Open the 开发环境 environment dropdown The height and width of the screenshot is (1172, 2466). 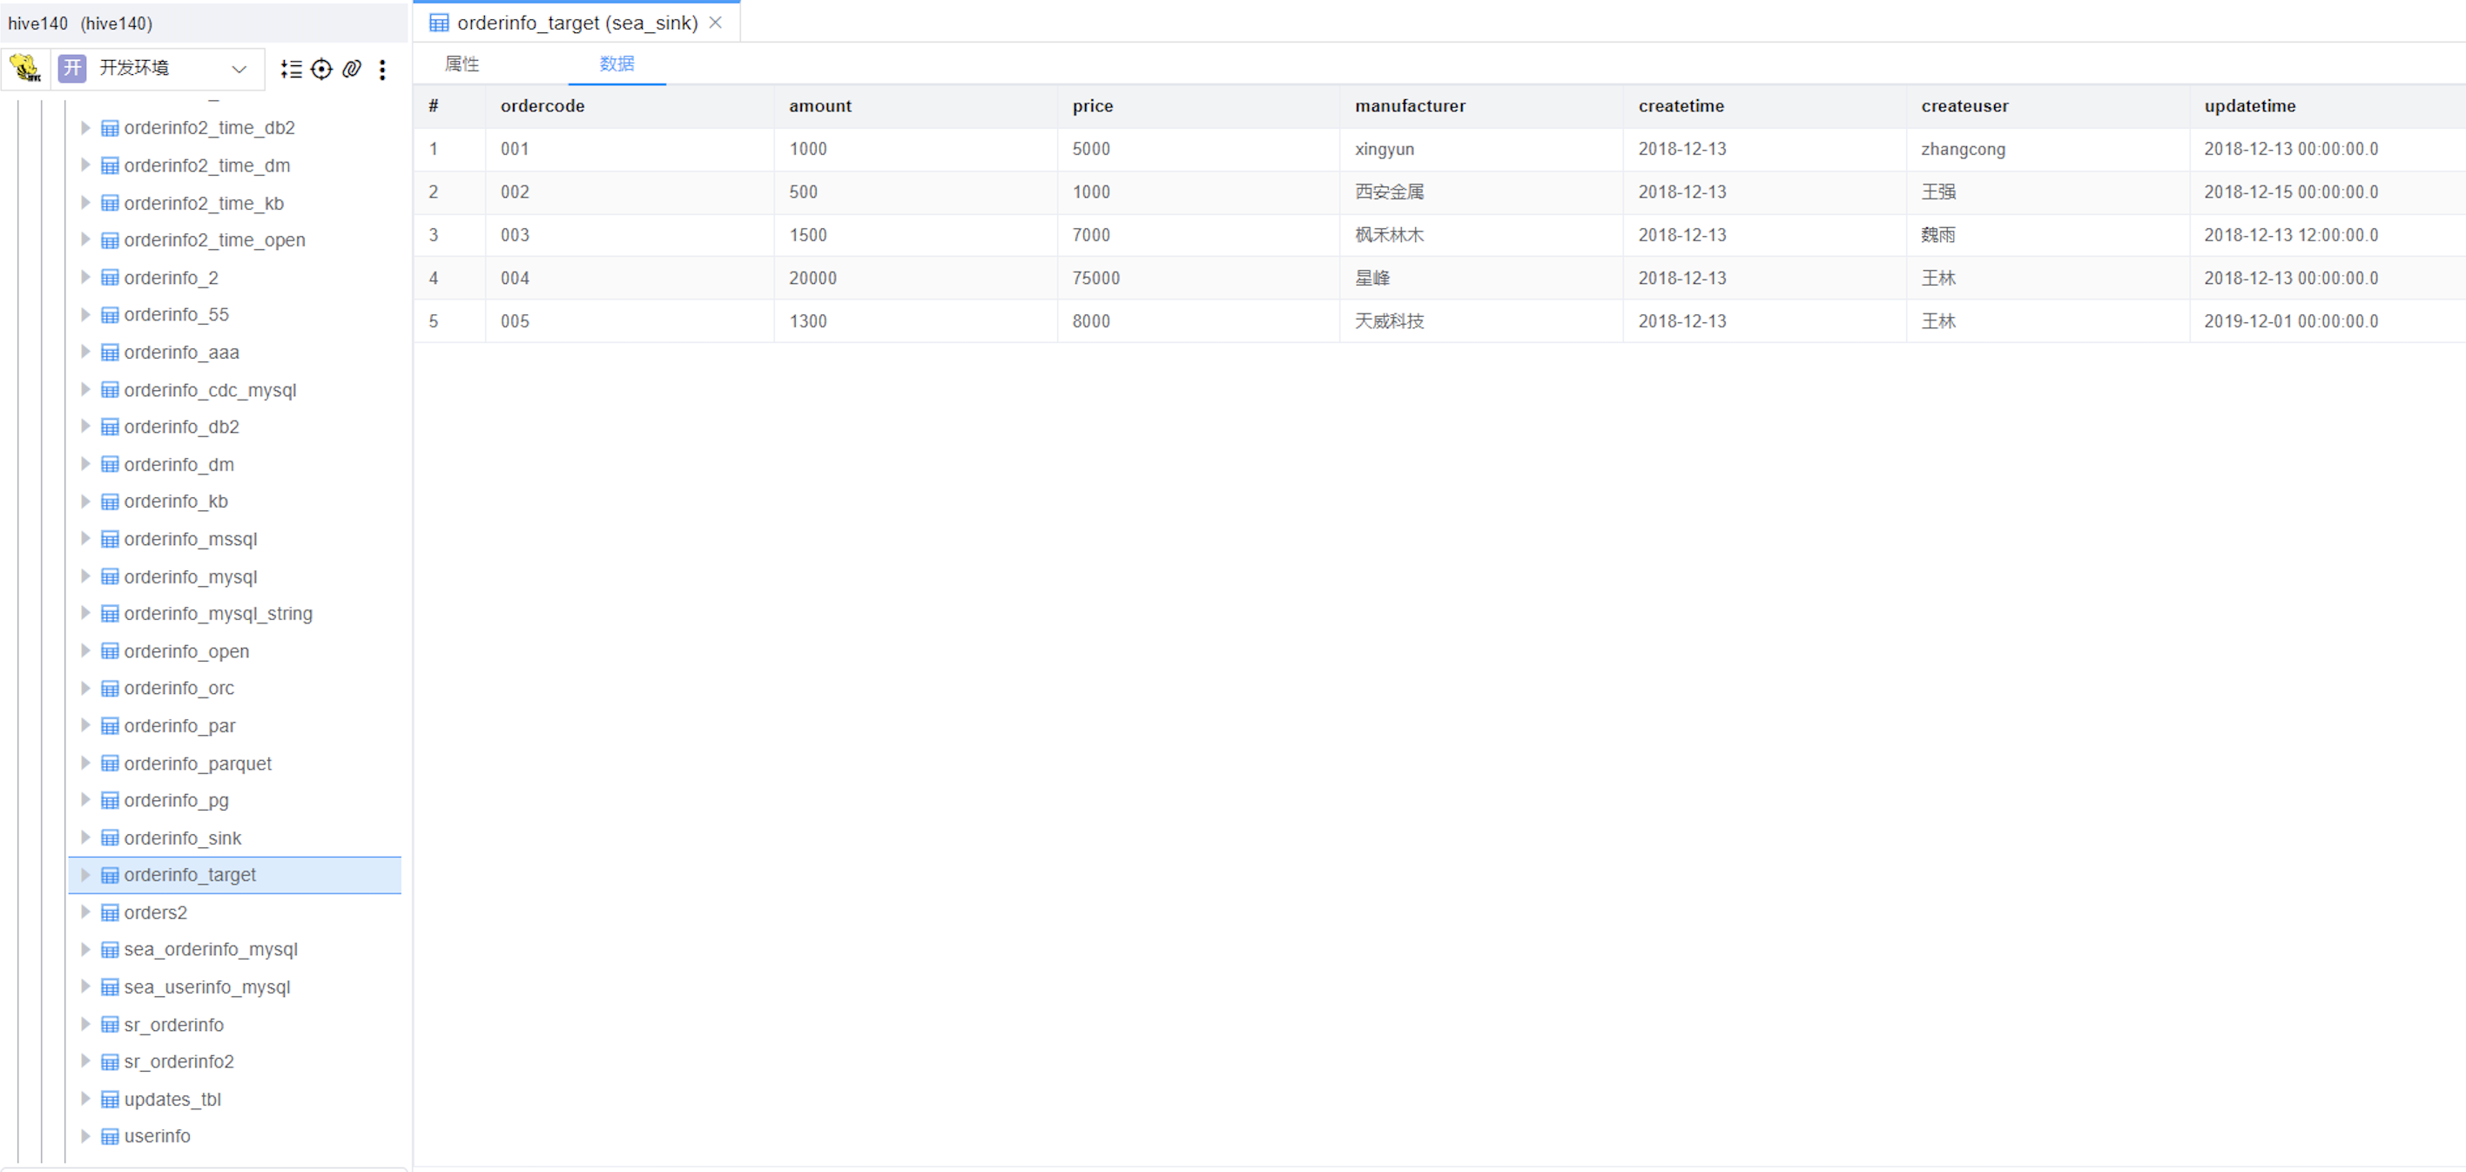tap(239, 69)
